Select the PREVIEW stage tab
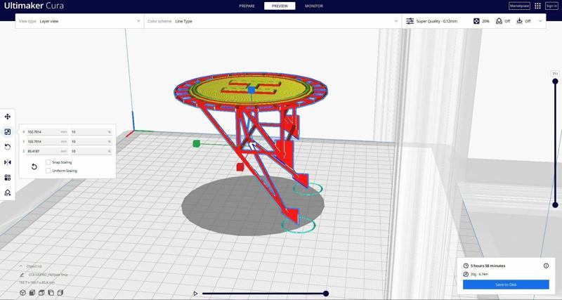The height and width of the screenshot is (300, 562). coord(280,6)
